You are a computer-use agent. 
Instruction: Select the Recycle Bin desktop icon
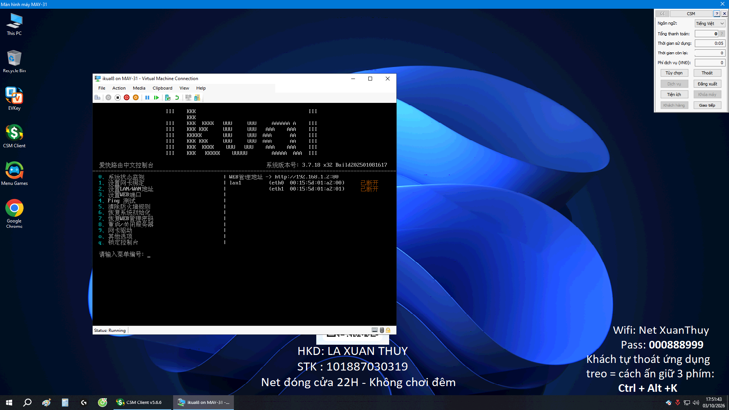[14, 61]
